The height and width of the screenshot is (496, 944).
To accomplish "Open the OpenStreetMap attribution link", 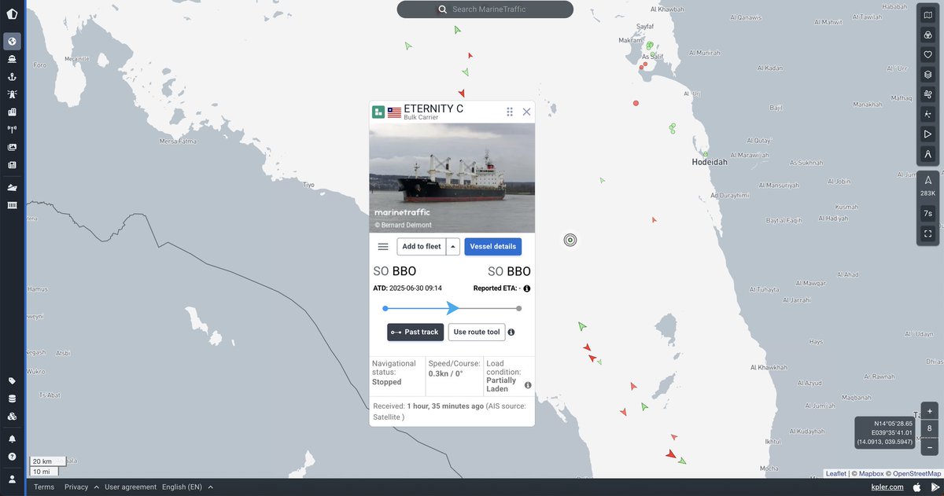I will tap(916, 473).
